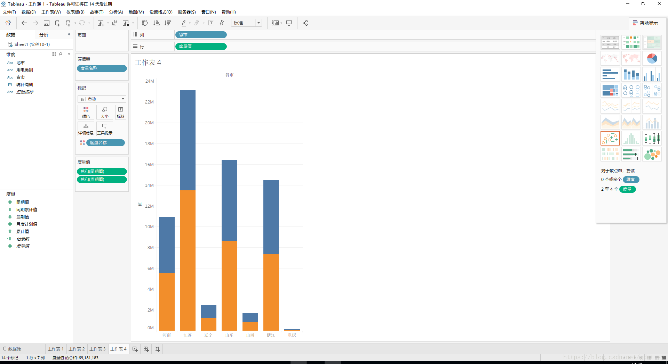Open dropdown arrow next to pause updates icon
This screenshot has height=364, width=668.
pyautogui.click(x=75, y=23)
